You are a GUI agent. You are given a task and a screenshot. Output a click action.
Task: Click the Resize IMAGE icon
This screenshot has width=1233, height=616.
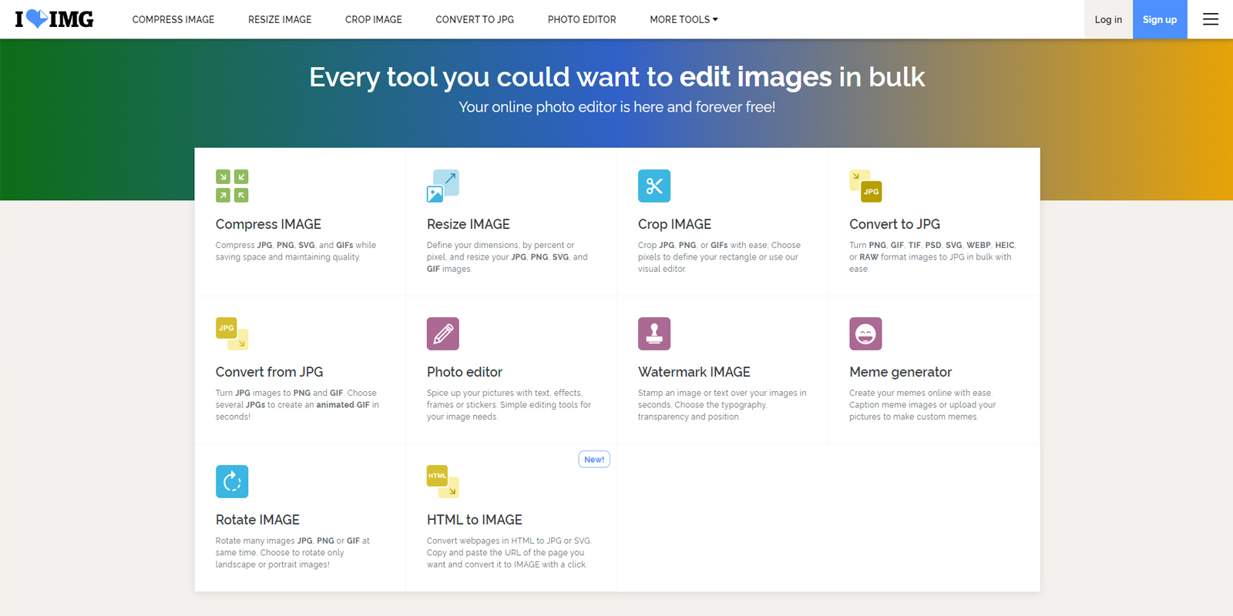point(443,186)
